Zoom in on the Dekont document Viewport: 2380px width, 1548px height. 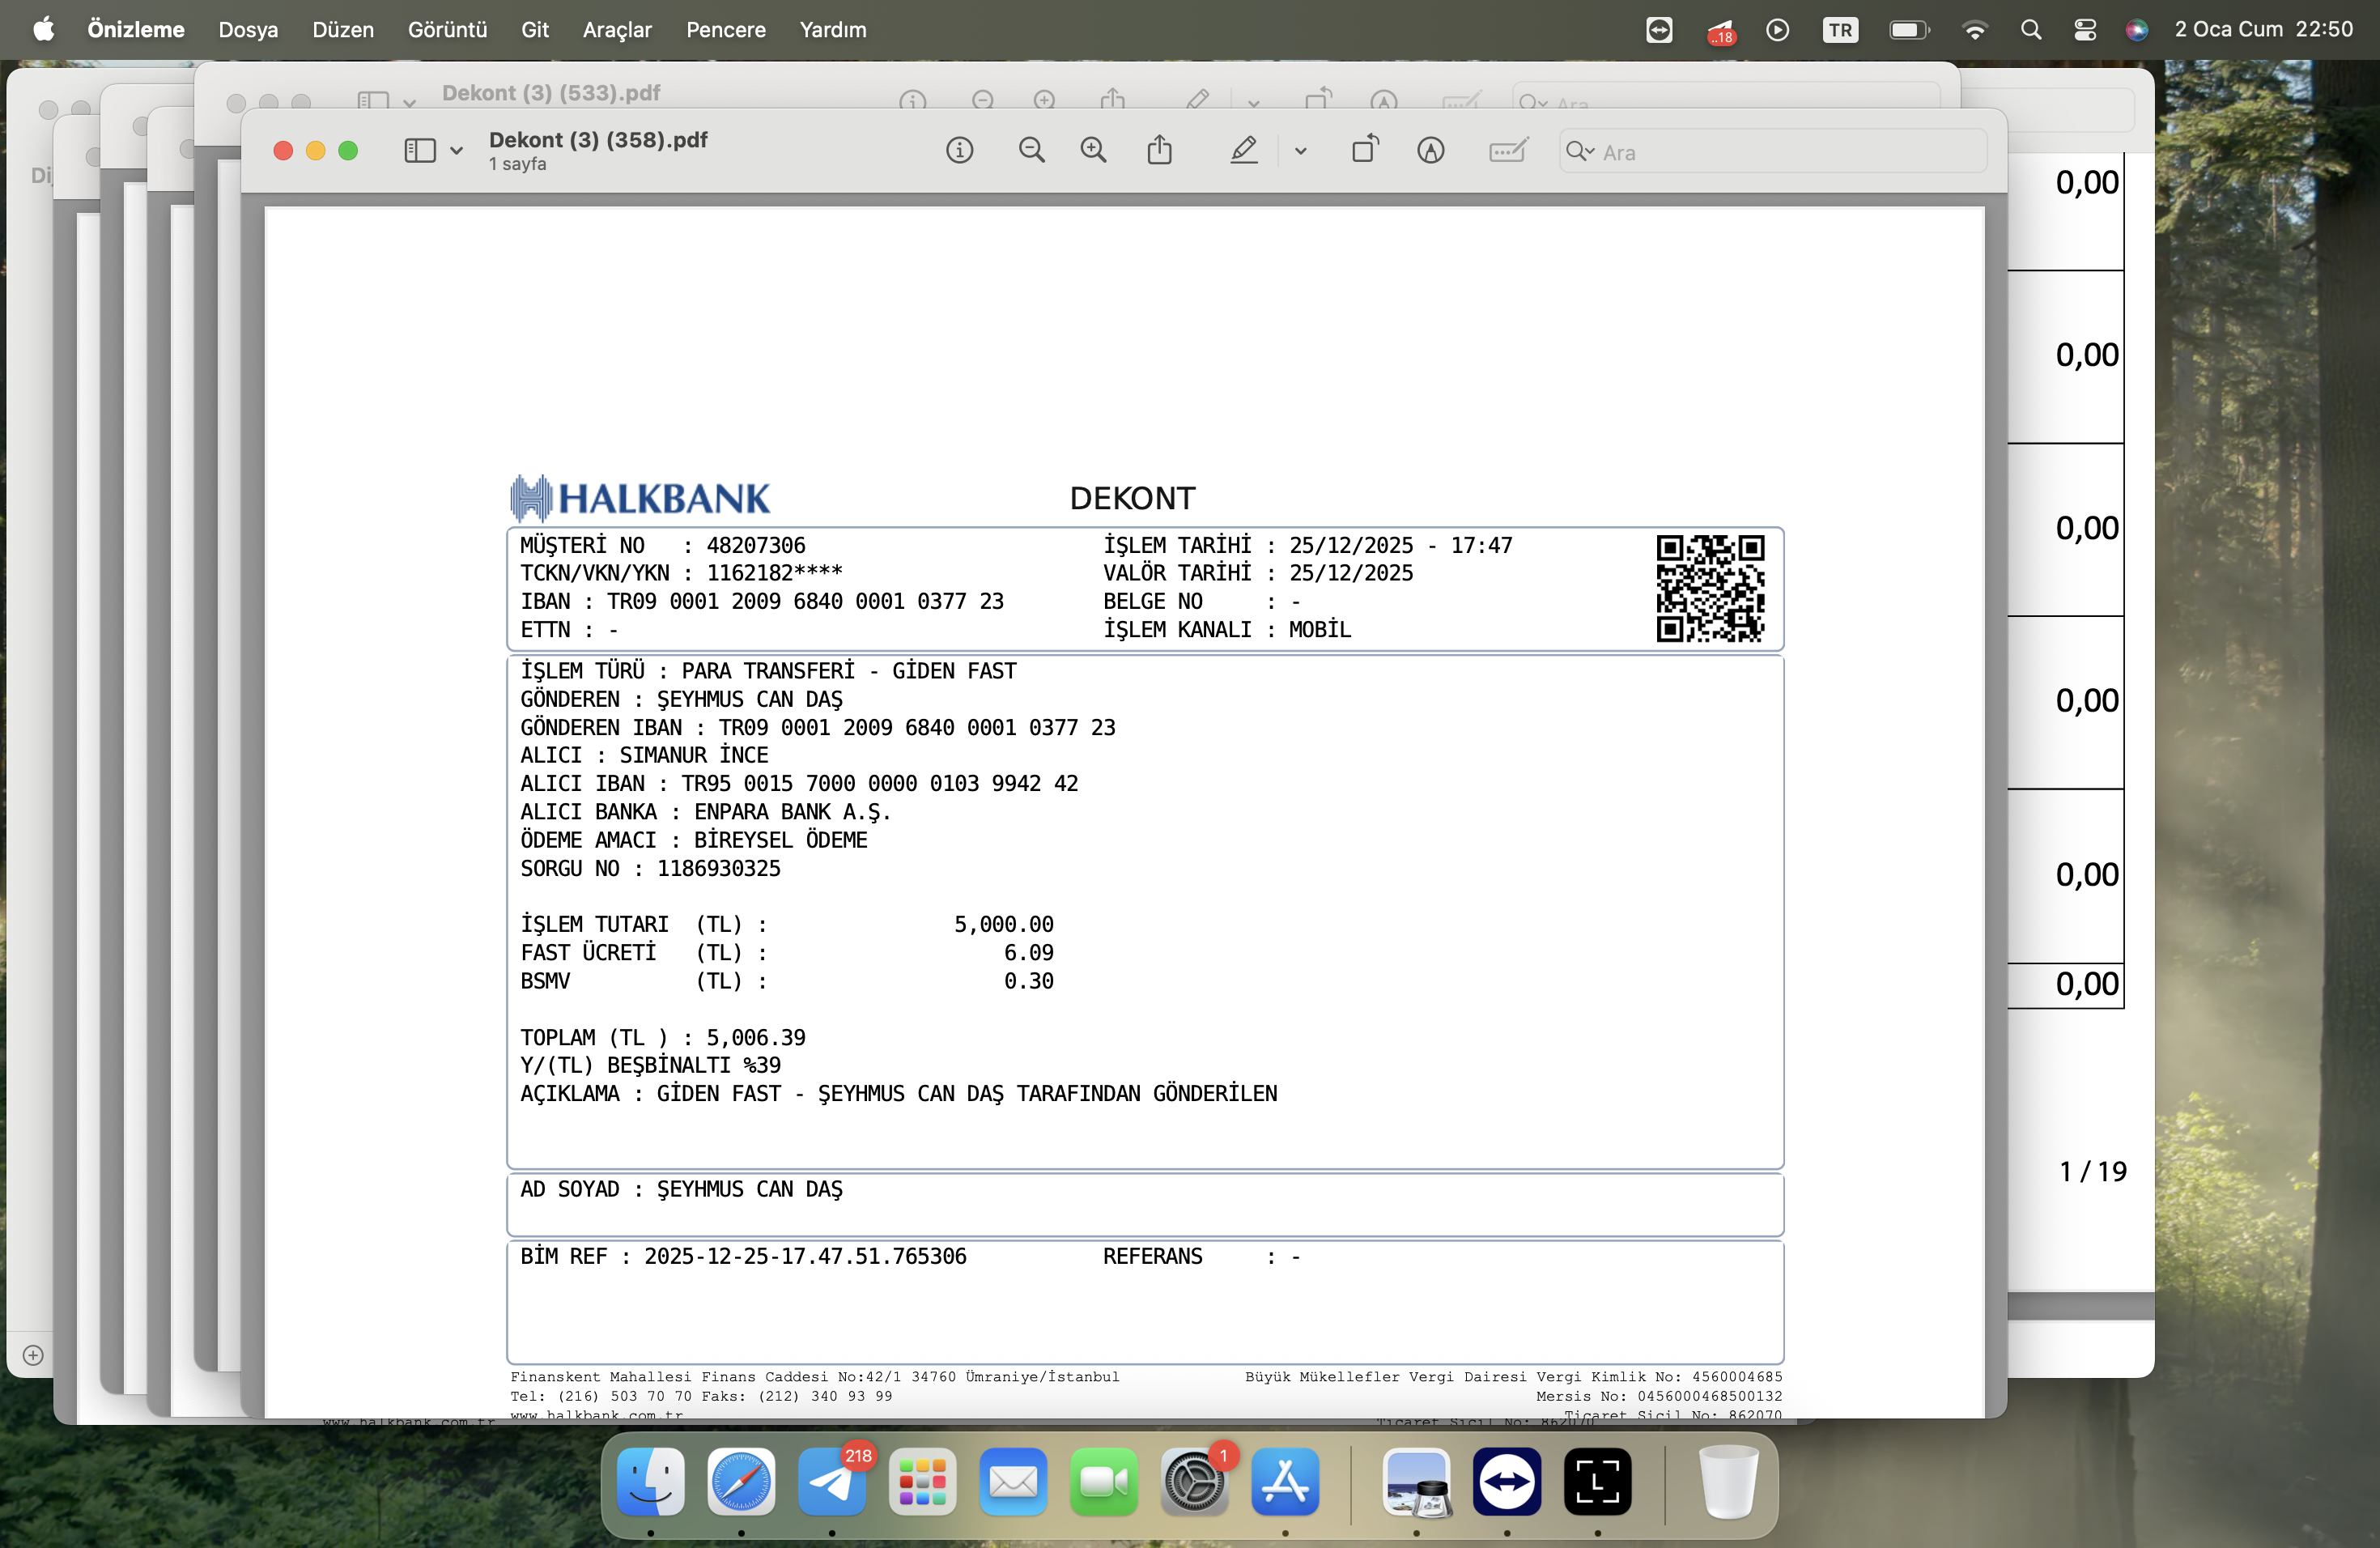[x=1094, y=151]
